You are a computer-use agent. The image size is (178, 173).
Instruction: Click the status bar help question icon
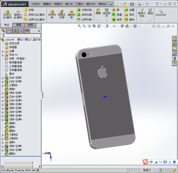(161, 170)
